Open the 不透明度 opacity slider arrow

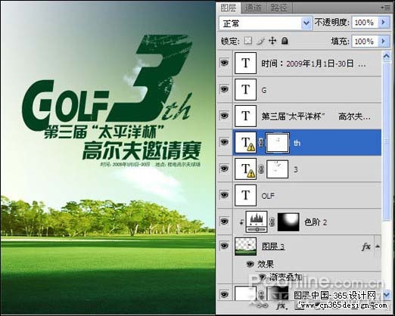coord(384,23)
